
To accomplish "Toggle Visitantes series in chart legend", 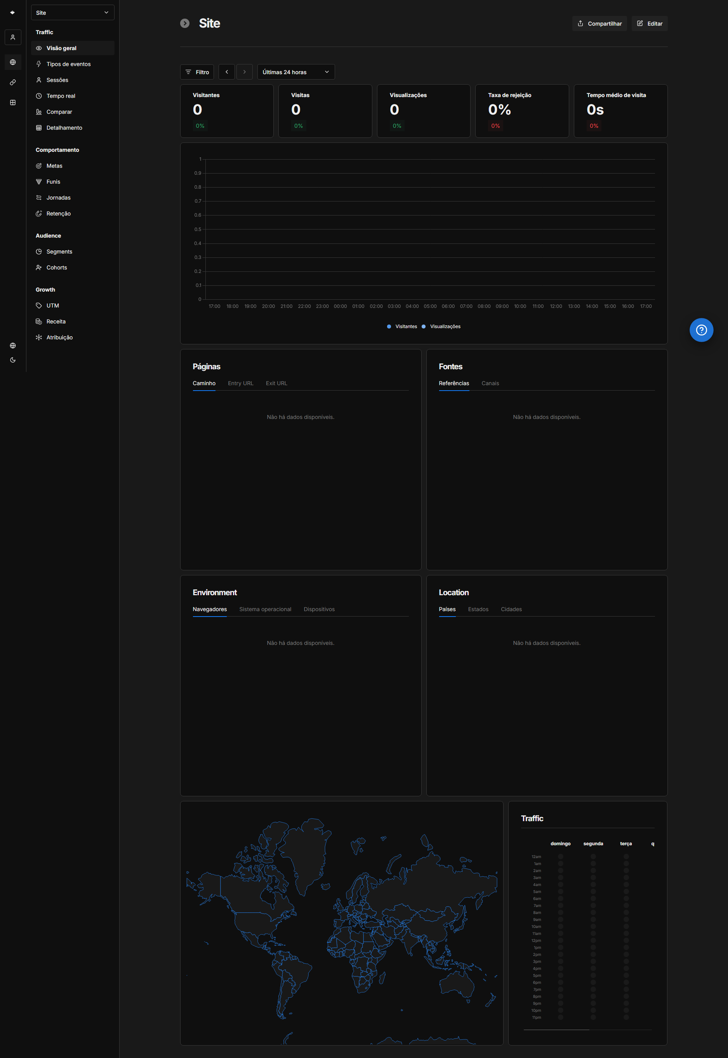I will (402, 327).
